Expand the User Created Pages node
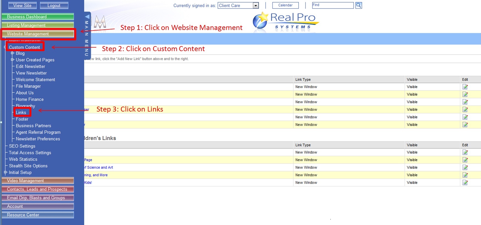Screen dimensions: 481x225 pyautogui.click(x=12, y=60)
